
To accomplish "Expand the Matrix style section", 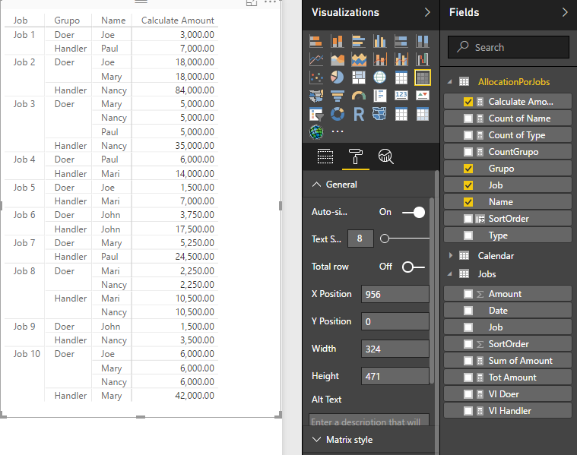I will [x=316, y=440].
